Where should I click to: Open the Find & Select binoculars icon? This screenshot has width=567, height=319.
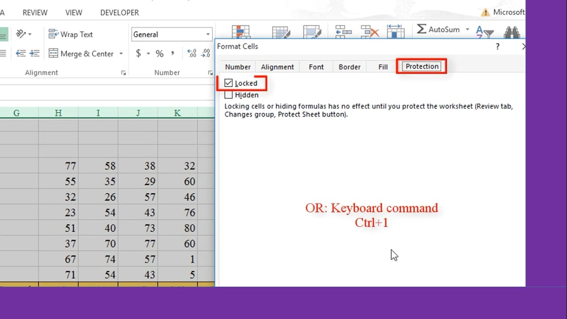[512, 33]
